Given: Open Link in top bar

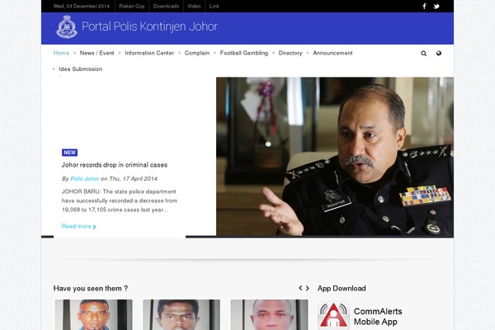Looking at the screenshot, I should [214, 6].
